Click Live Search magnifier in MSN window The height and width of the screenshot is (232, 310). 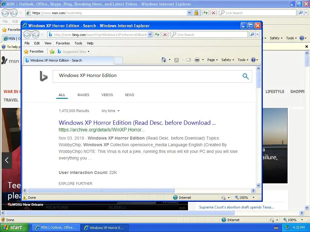301,13
